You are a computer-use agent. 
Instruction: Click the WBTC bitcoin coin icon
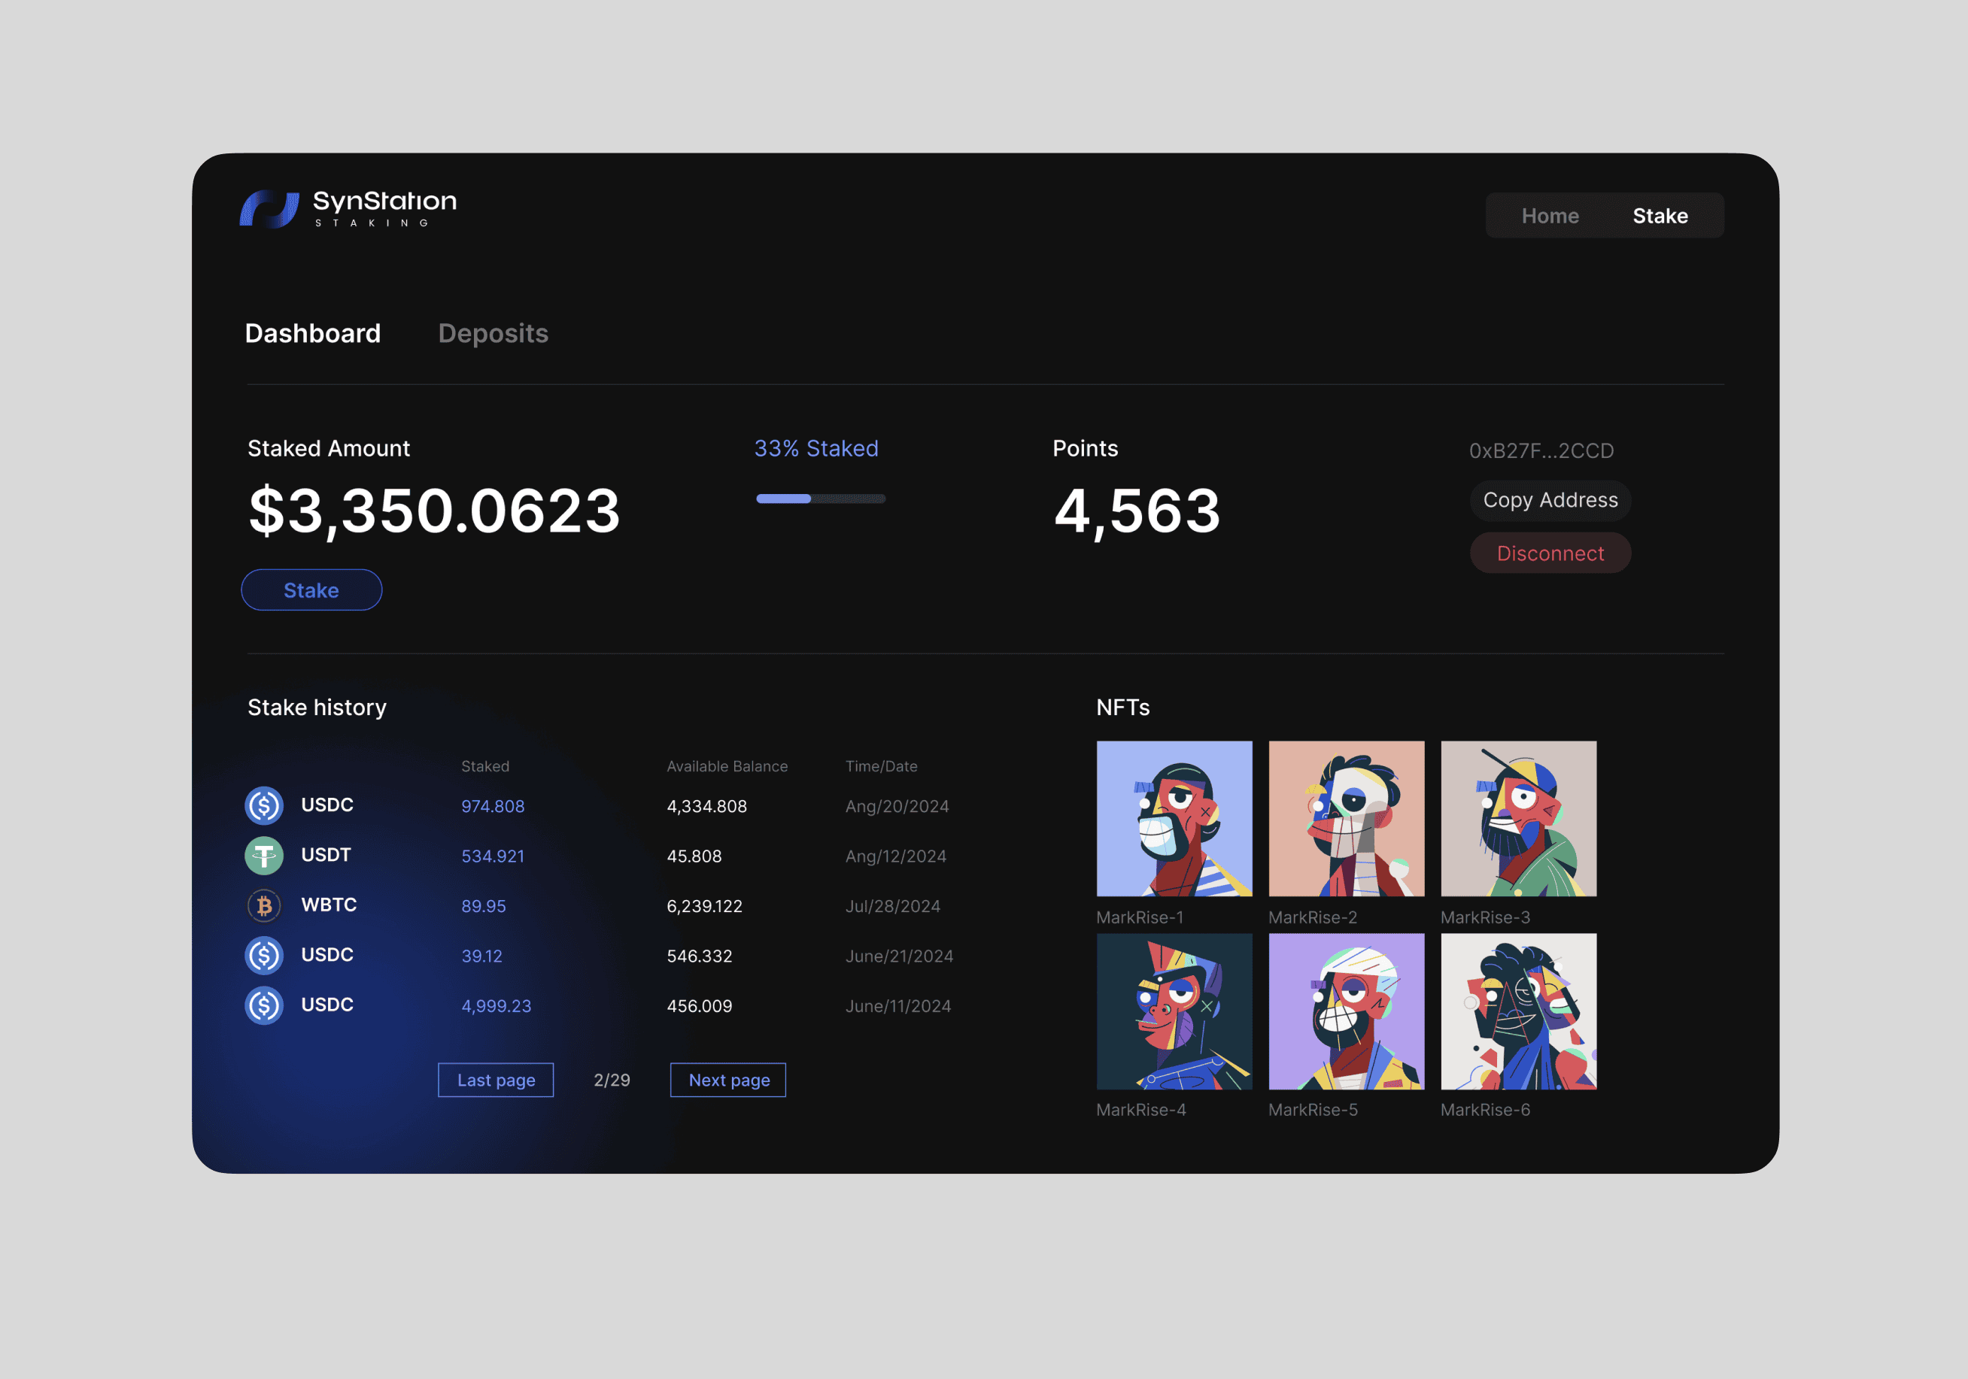[264, 905]
